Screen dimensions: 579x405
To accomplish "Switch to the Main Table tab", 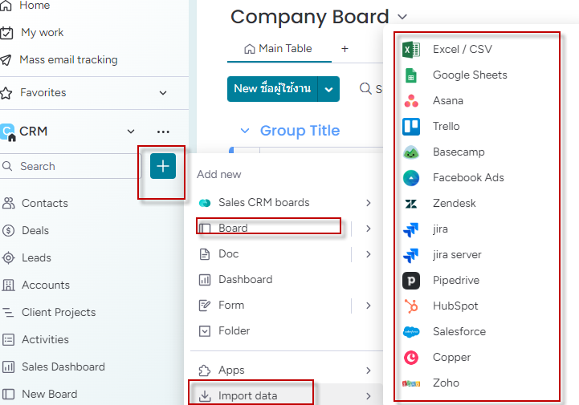I will tap(279, 49).
